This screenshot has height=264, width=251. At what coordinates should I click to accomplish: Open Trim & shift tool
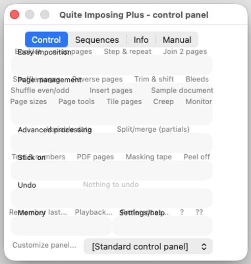point(154,79)
